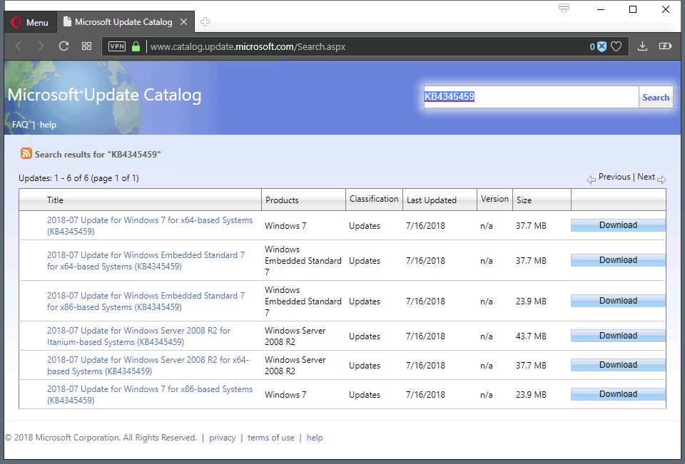Download Embedded Standard 7 x64-based update
The height and width of the screenshot is (464, 685).
click(618, 260)
